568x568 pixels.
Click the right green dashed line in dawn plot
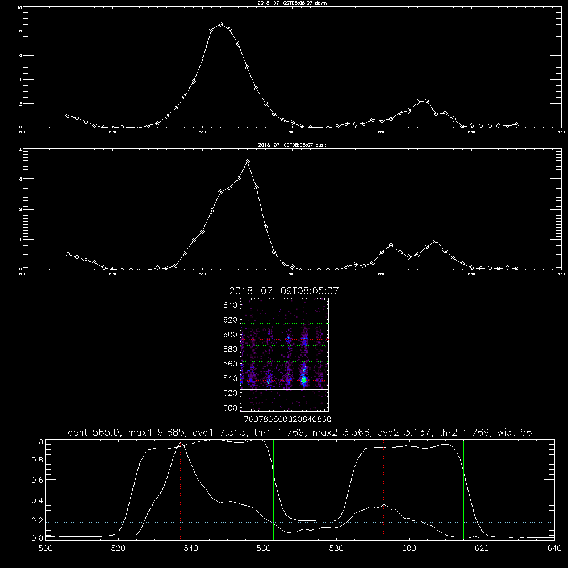[x=314, y=67]
